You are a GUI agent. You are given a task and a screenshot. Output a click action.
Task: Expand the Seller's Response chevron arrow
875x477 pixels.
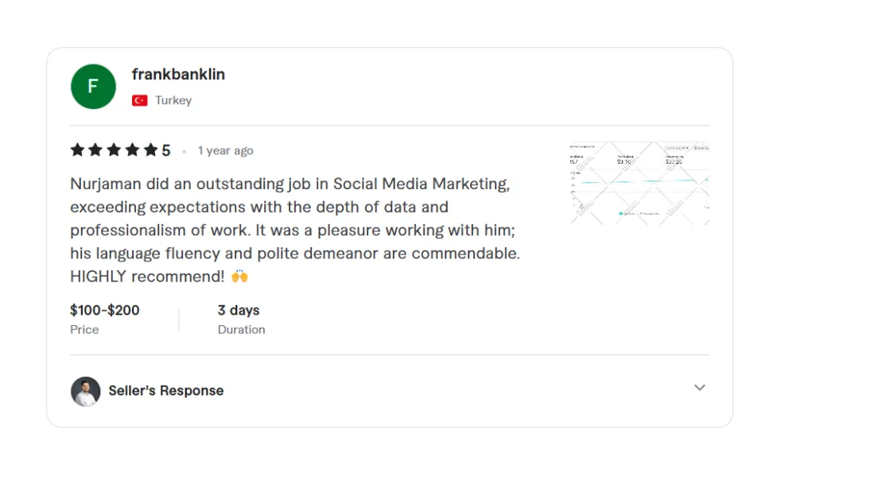(x=699, y=388)
